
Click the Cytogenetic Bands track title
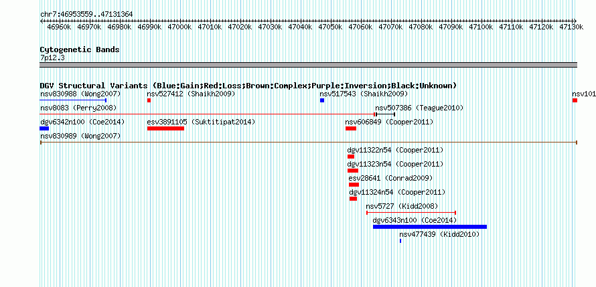pyautogui.click(x=80, y=50)
